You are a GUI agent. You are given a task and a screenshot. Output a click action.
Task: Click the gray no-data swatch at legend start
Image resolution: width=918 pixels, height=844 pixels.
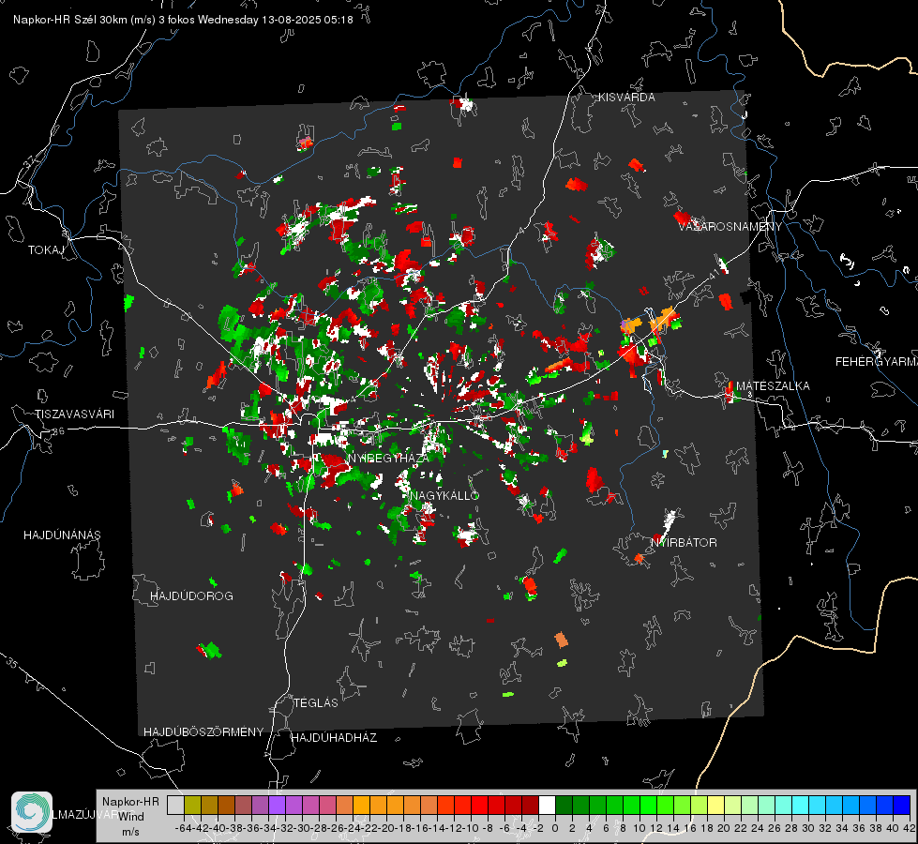(175, 805)
